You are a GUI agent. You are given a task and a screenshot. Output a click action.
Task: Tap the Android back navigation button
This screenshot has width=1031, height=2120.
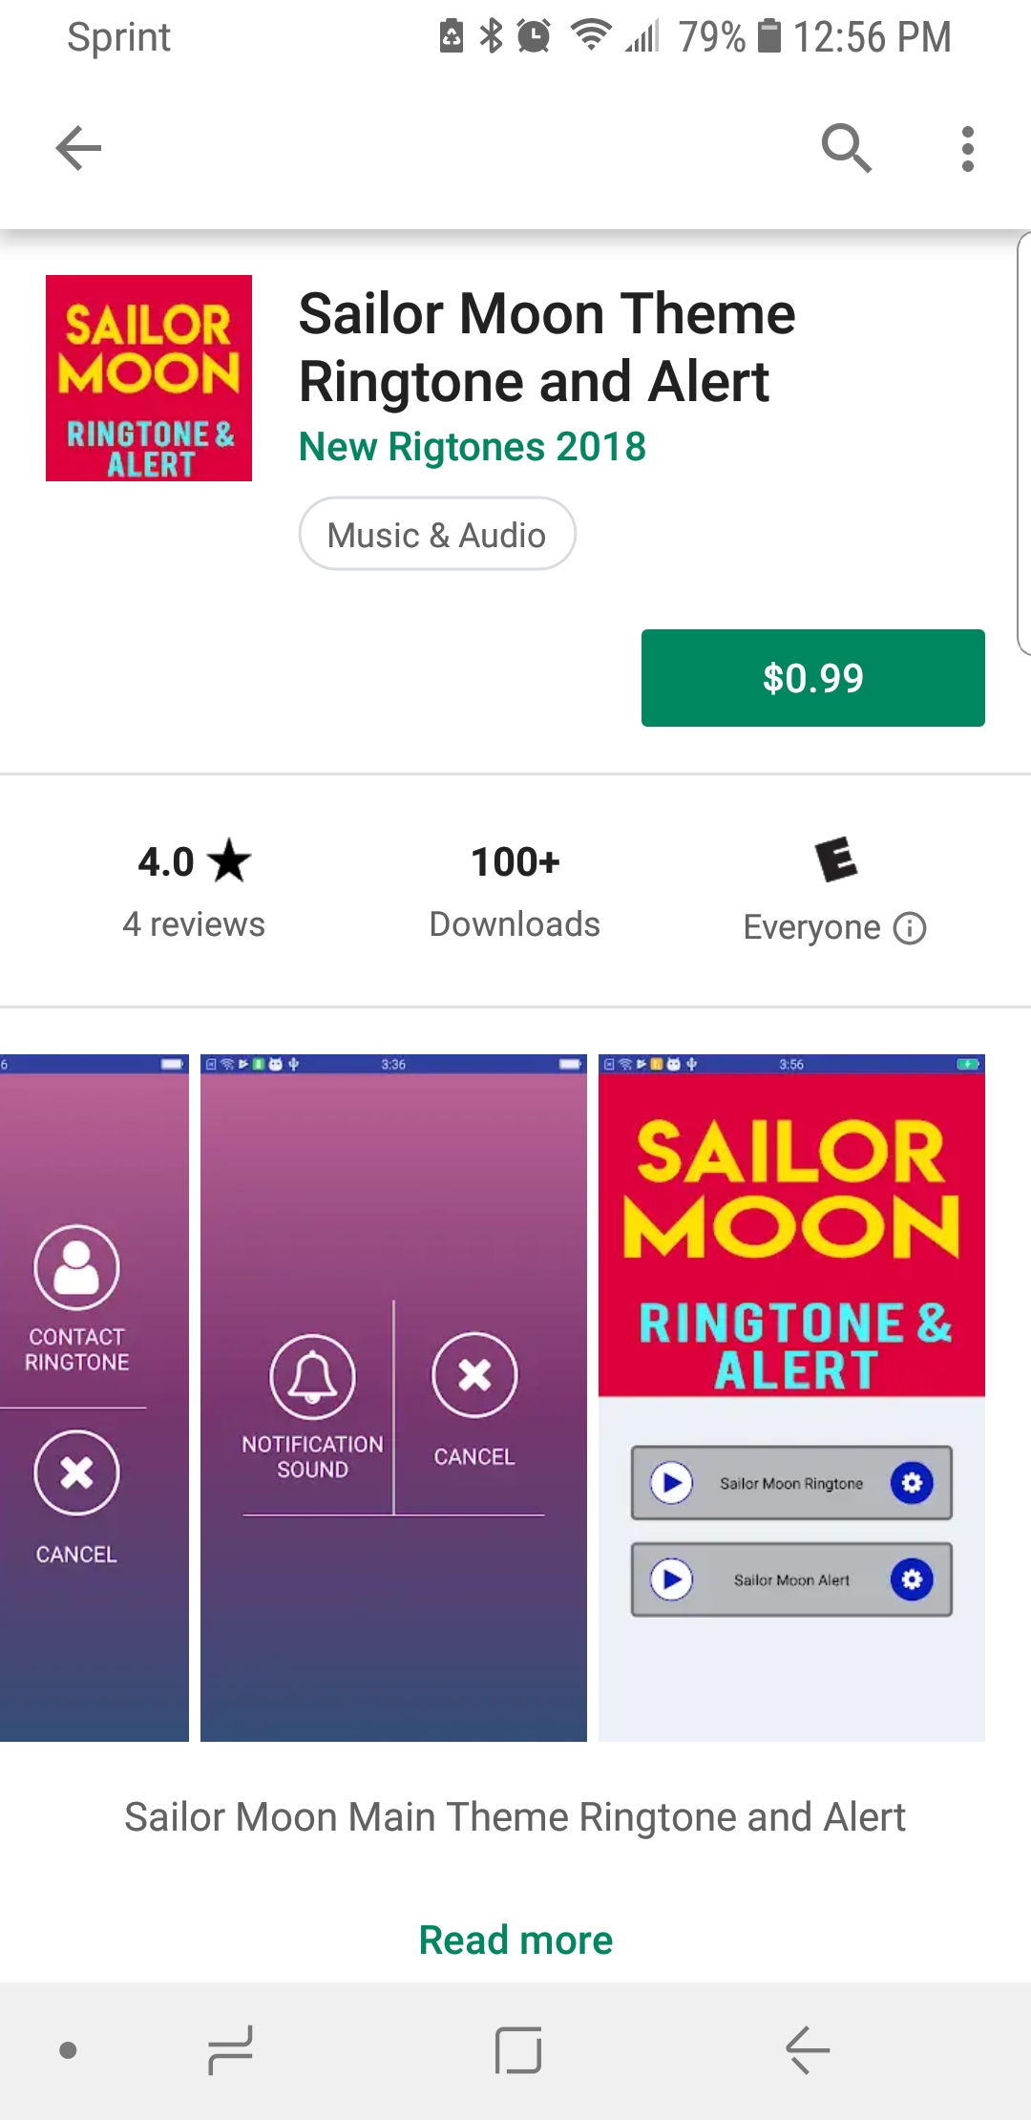coord(808,2050)
